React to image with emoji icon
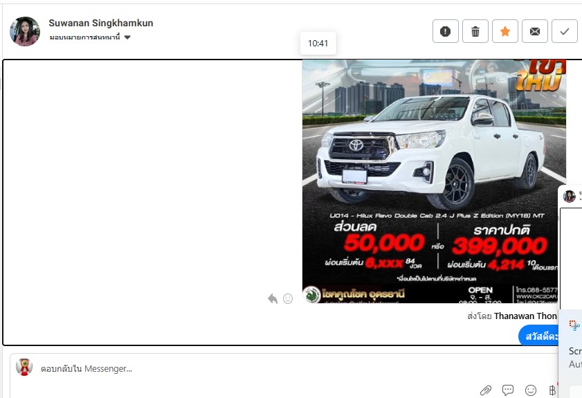 coord(288,298)
